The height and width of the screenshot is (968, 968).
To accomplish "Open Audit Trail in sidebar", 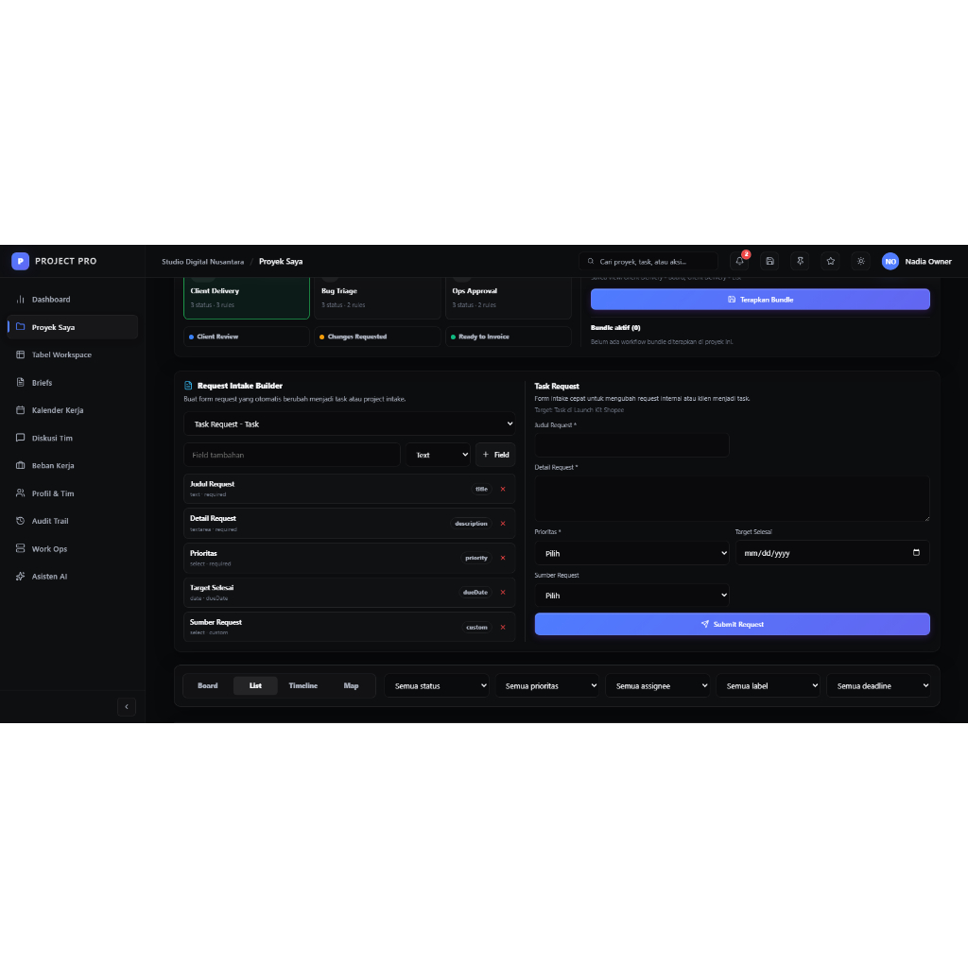I will click(x=72, y=521).
